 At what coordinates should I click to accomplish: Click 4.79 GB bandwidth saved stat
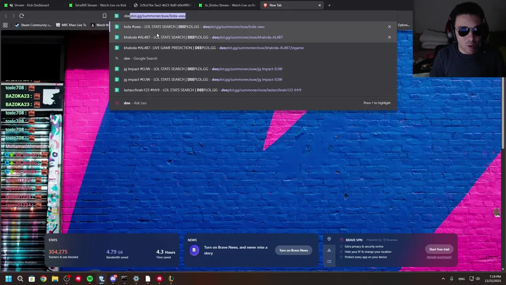[x=117, y=254]
